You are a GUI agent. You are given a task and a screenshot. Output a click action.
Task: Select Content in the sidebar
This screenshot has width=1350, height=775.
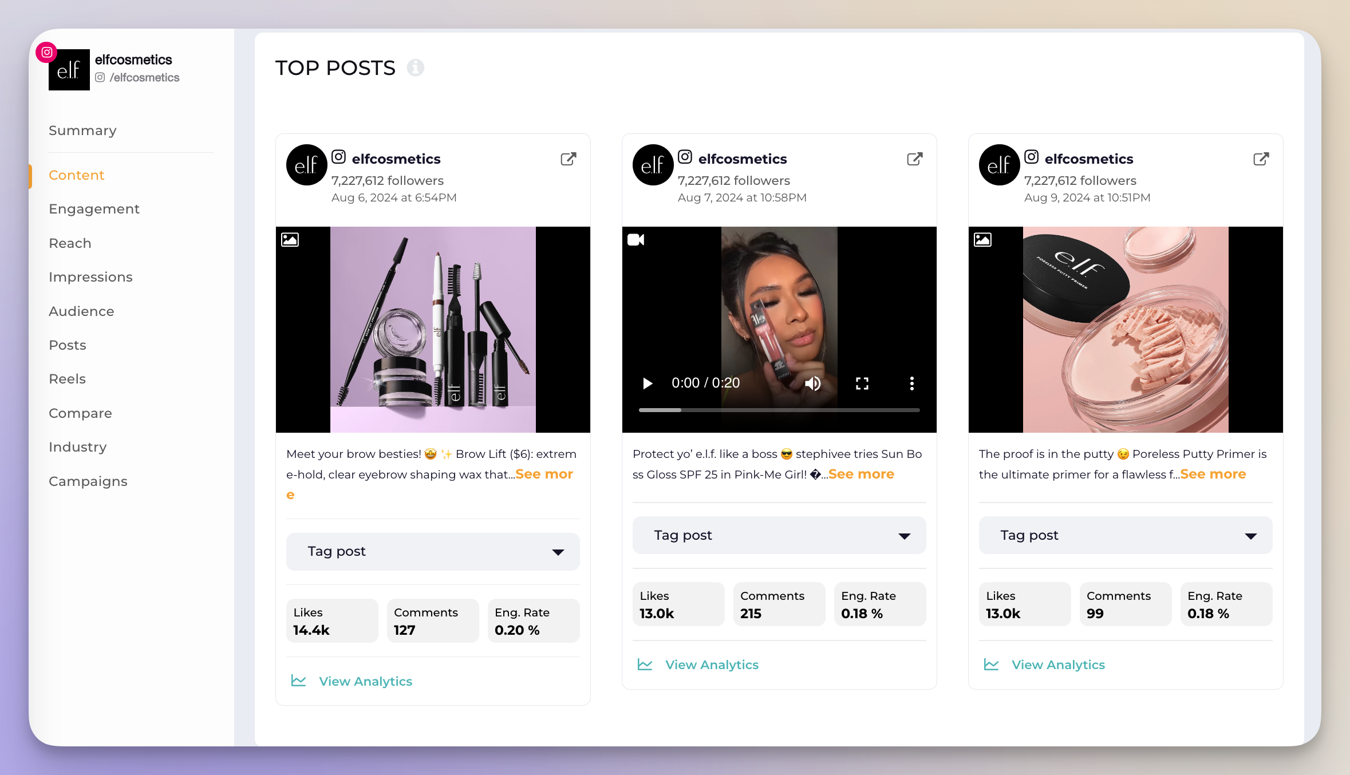click(76, 175)
